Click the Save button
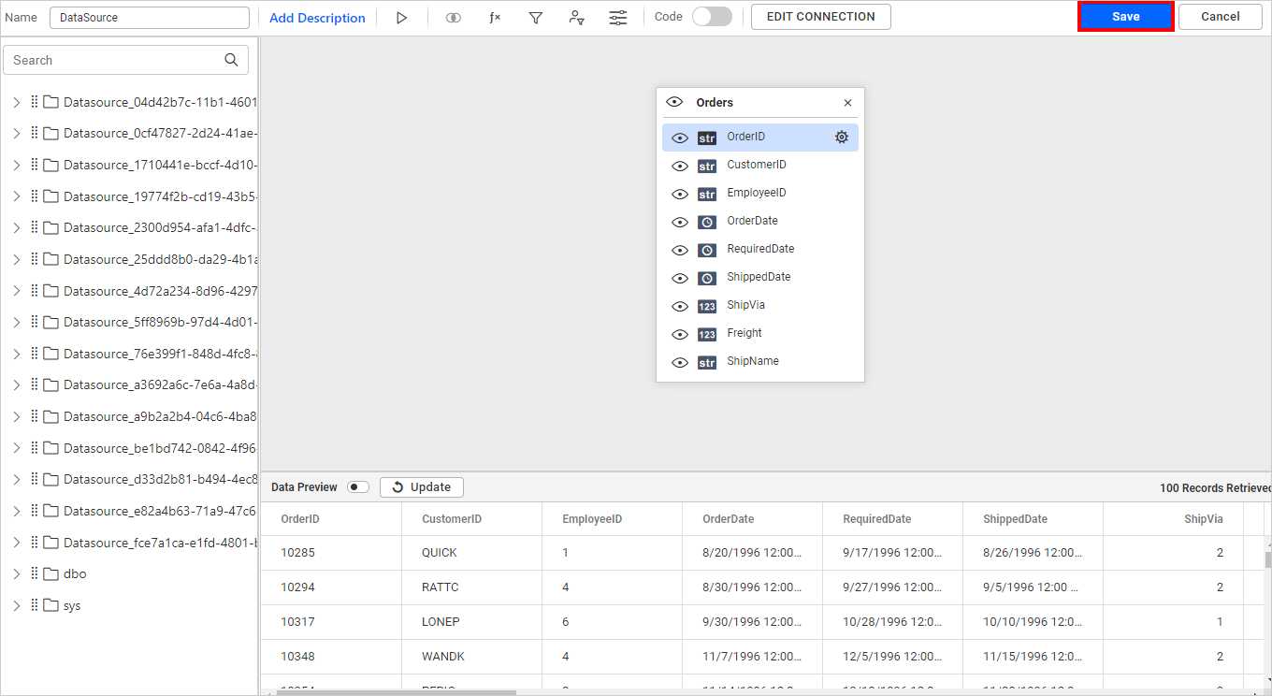1272x696 pixels. 1125,17
